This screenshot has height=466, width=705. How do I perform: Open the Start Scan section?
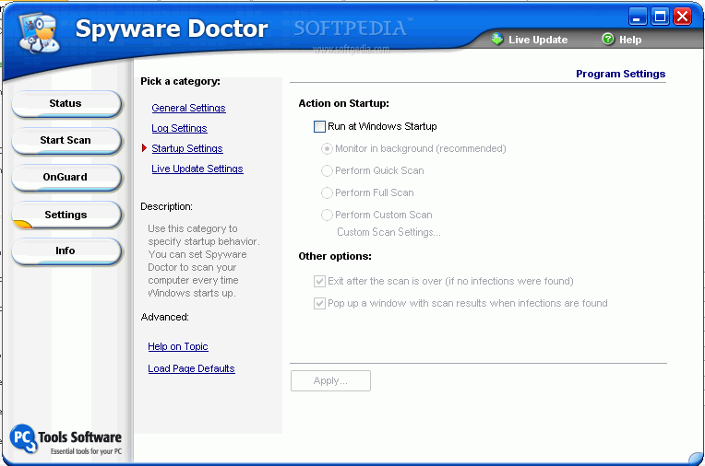66,141
